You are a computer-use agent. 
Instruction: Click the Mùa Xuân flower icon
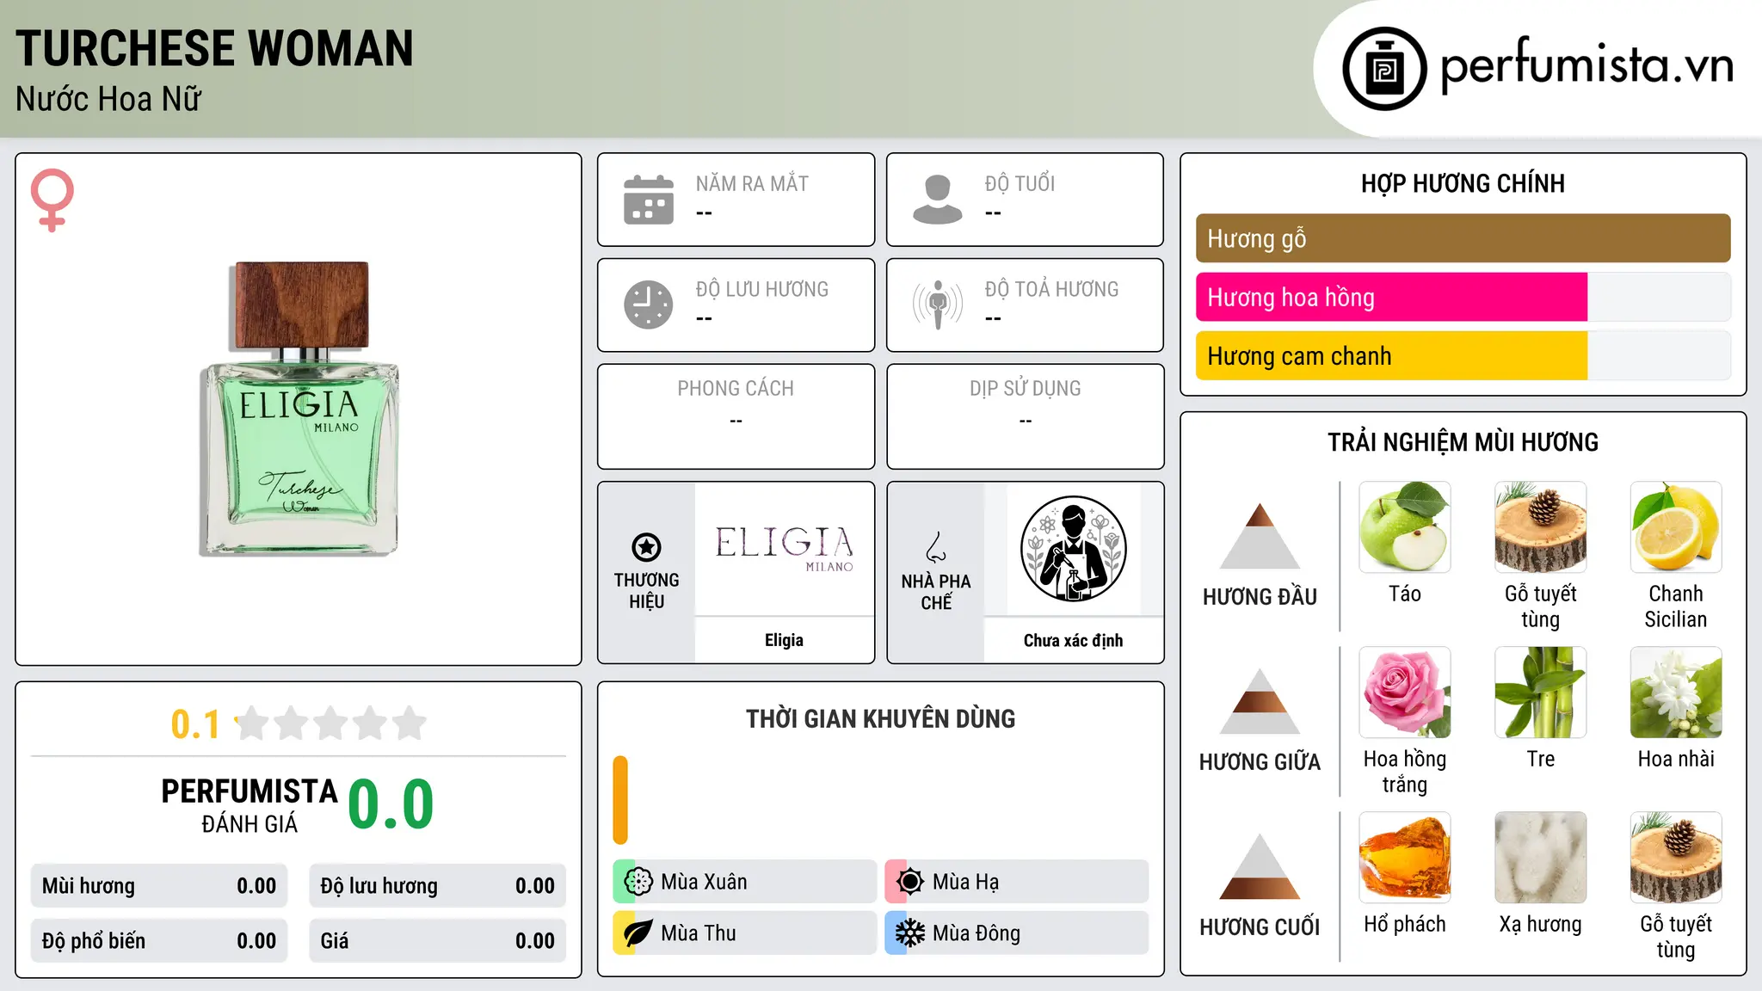click(x=638, y=882)
